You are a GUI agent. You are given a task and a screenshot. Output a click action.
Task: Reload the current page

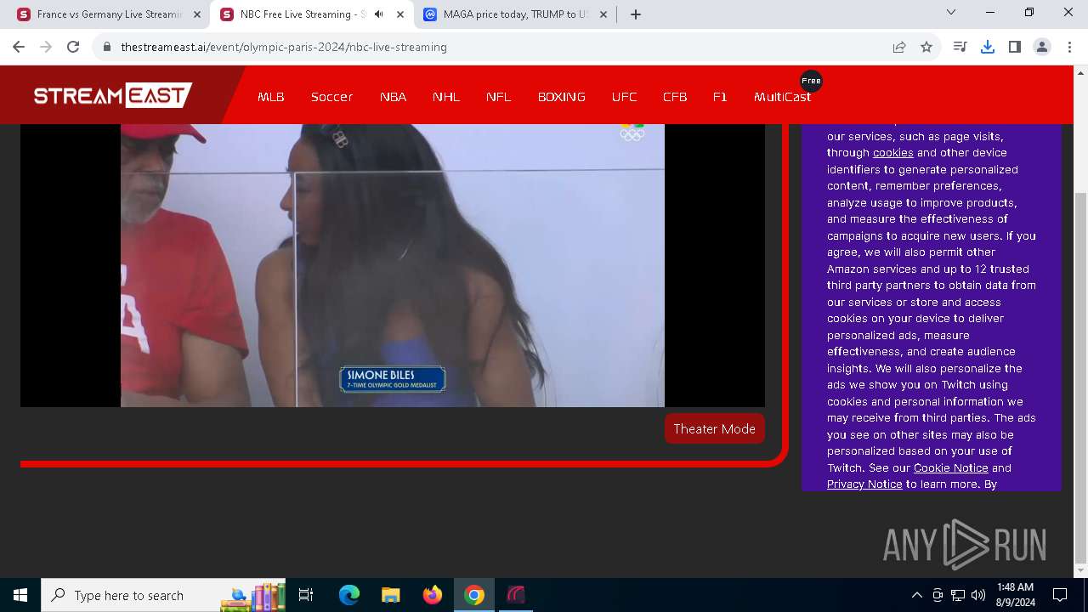point(73,47)
